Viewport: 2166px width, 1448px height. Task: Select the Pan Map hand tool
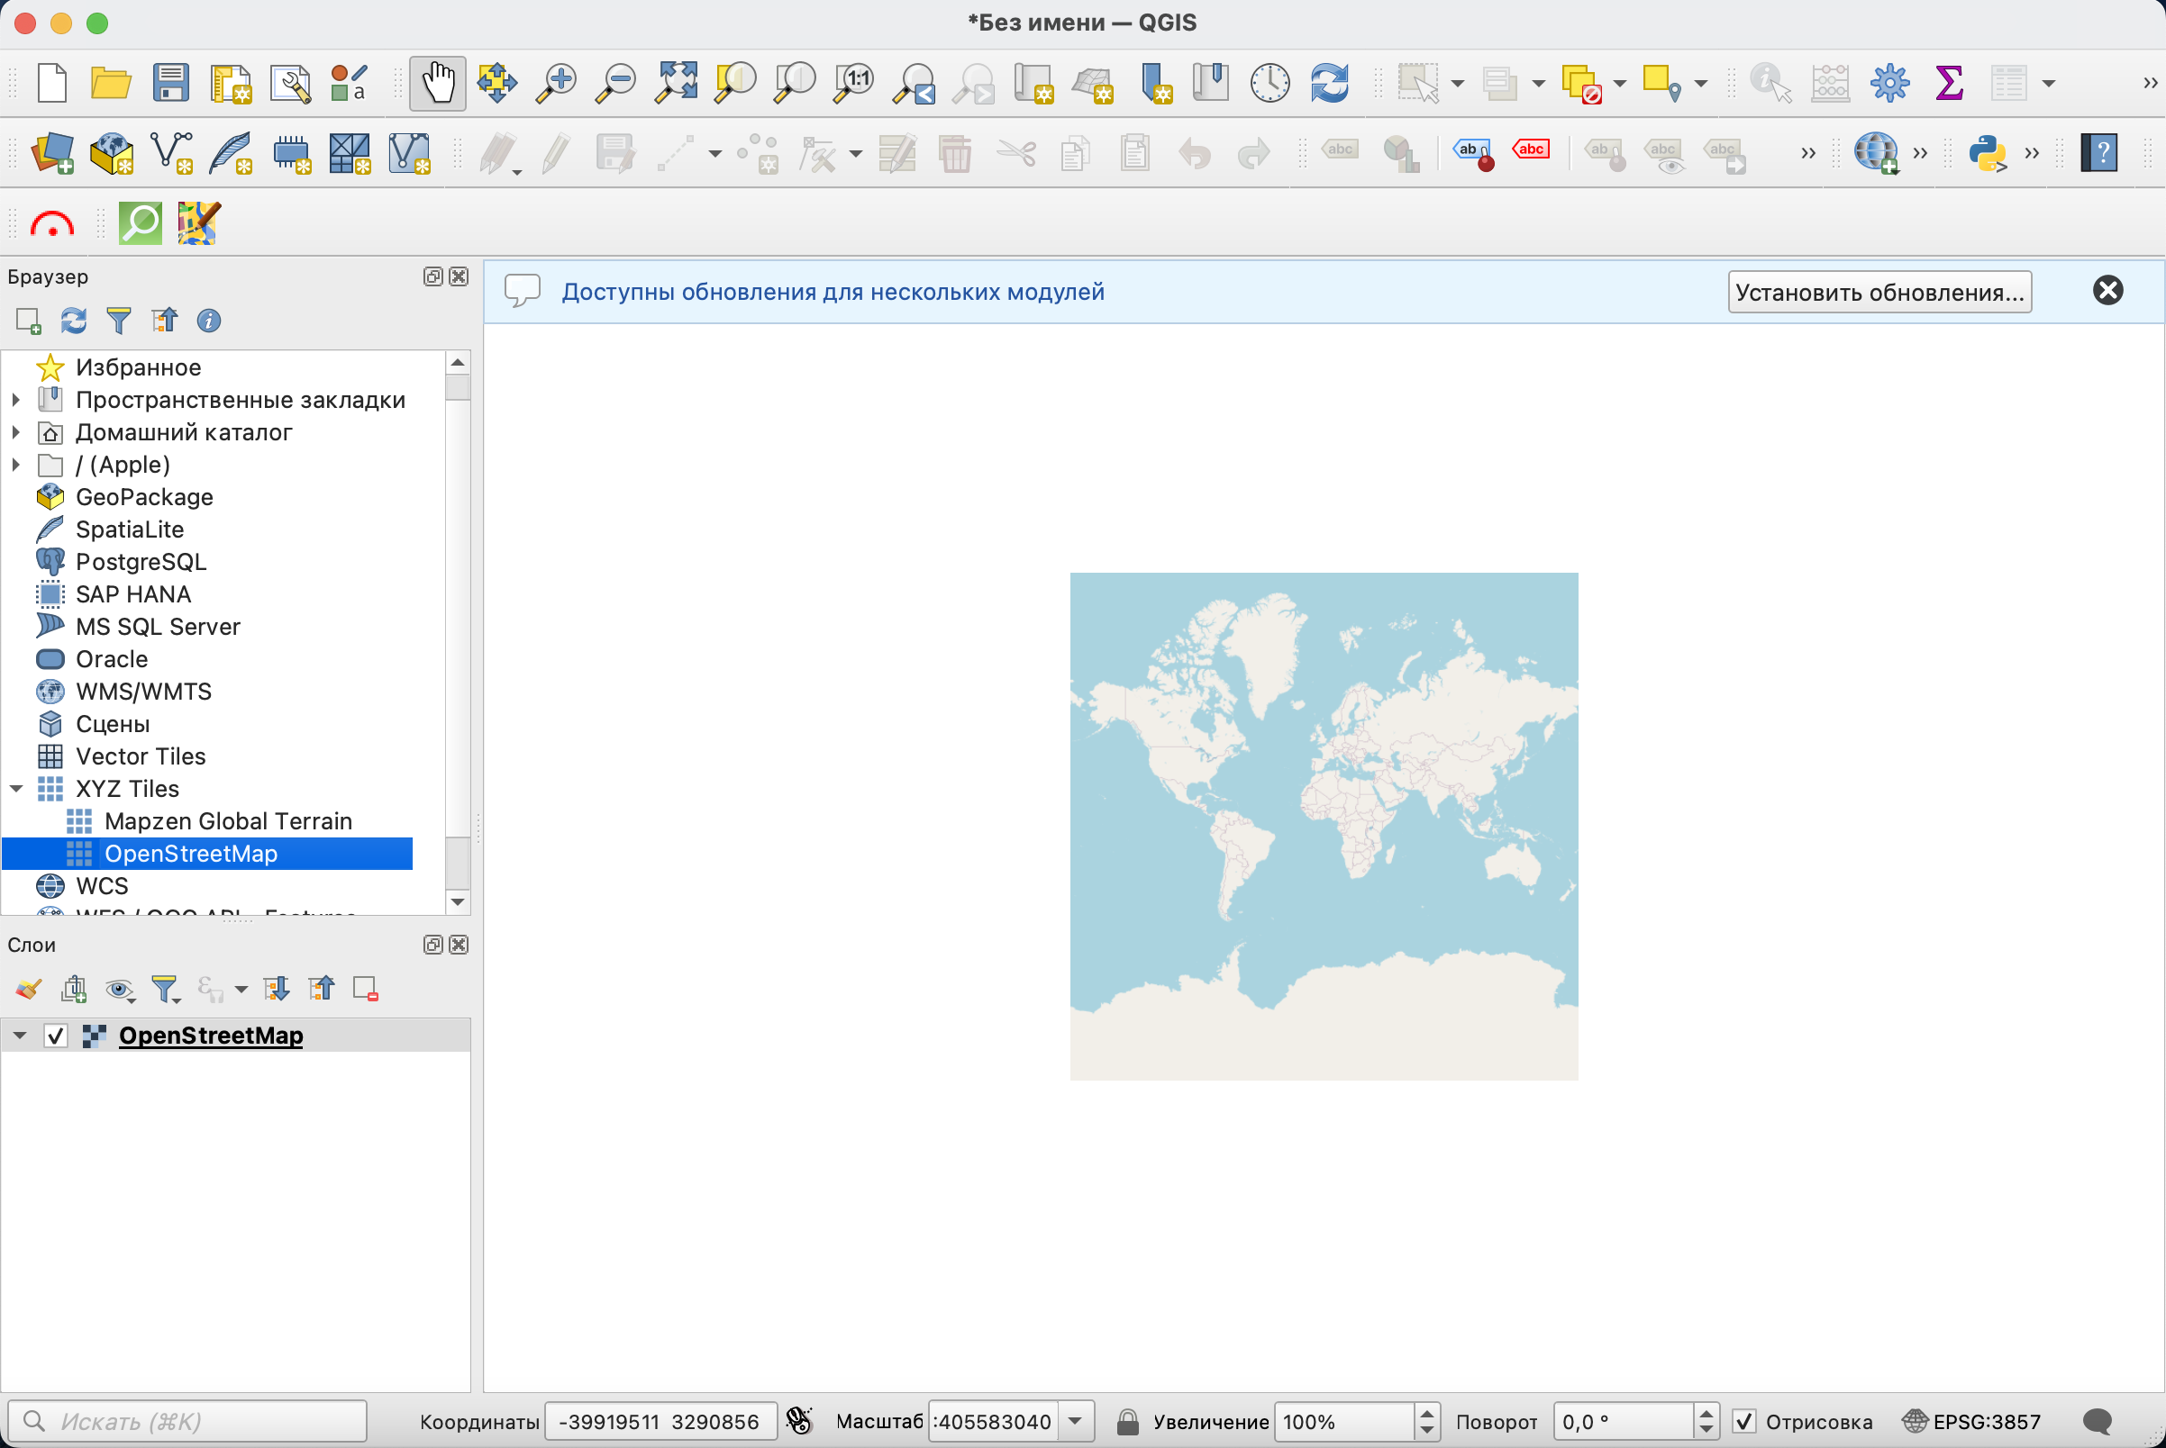437,83
